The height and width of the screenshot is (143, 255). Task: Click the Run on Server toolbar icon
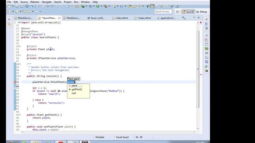(x=82, y=6)
